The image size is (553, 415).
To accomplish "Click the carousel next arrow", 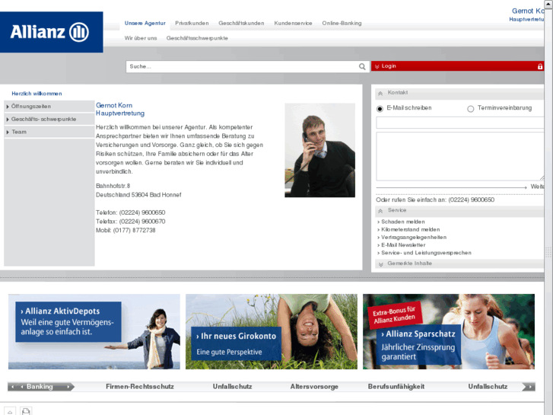I will (x=529, y=387).
